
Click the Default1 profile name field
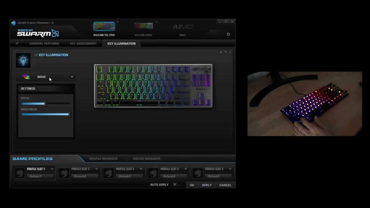pyautogui.click(x=40, y=176)
